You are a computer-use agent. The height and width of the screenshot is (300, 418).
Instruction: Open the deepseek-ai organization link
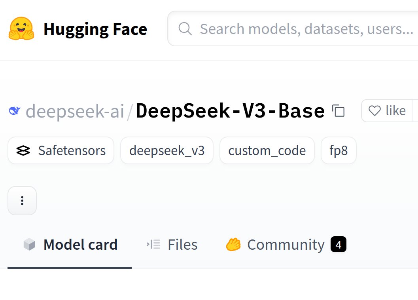[75, 111]
